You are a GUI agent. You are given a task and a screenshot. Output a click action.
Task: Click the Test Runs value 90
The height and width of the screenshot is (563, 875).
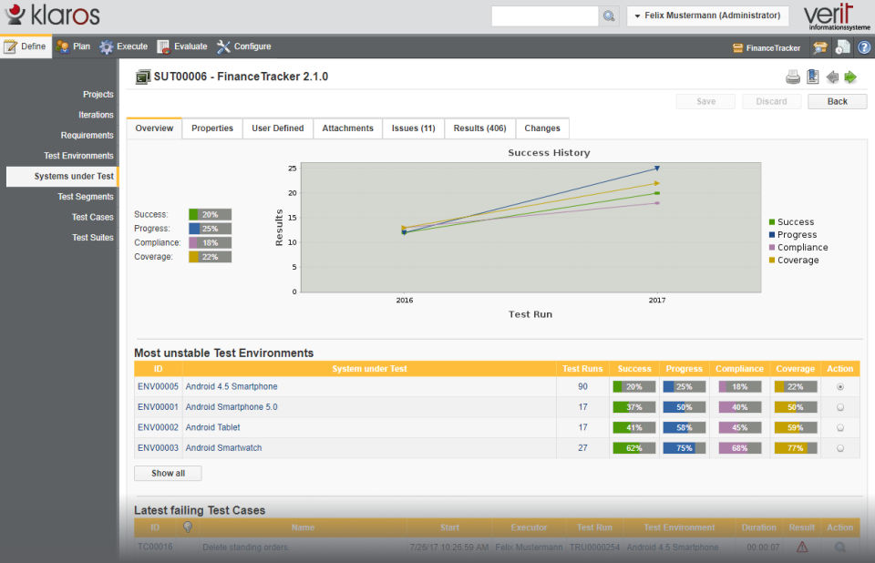coord(582,386)
